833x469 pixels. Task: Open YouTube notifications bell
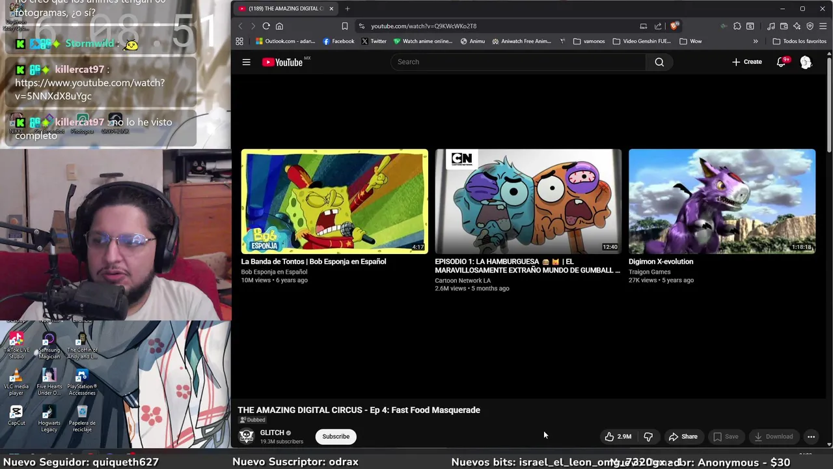(x=782, y=62)
